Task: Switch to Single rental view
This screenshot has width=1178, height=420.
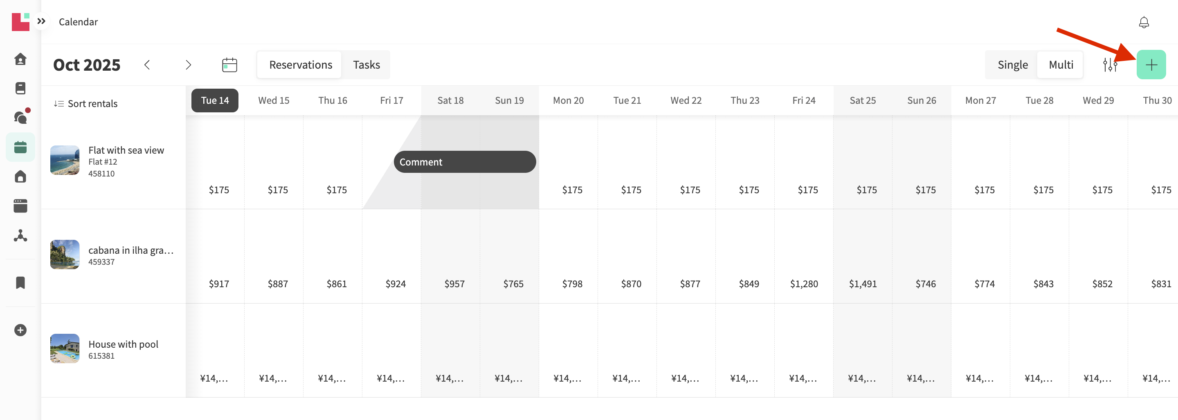Action: point(1012,65)
